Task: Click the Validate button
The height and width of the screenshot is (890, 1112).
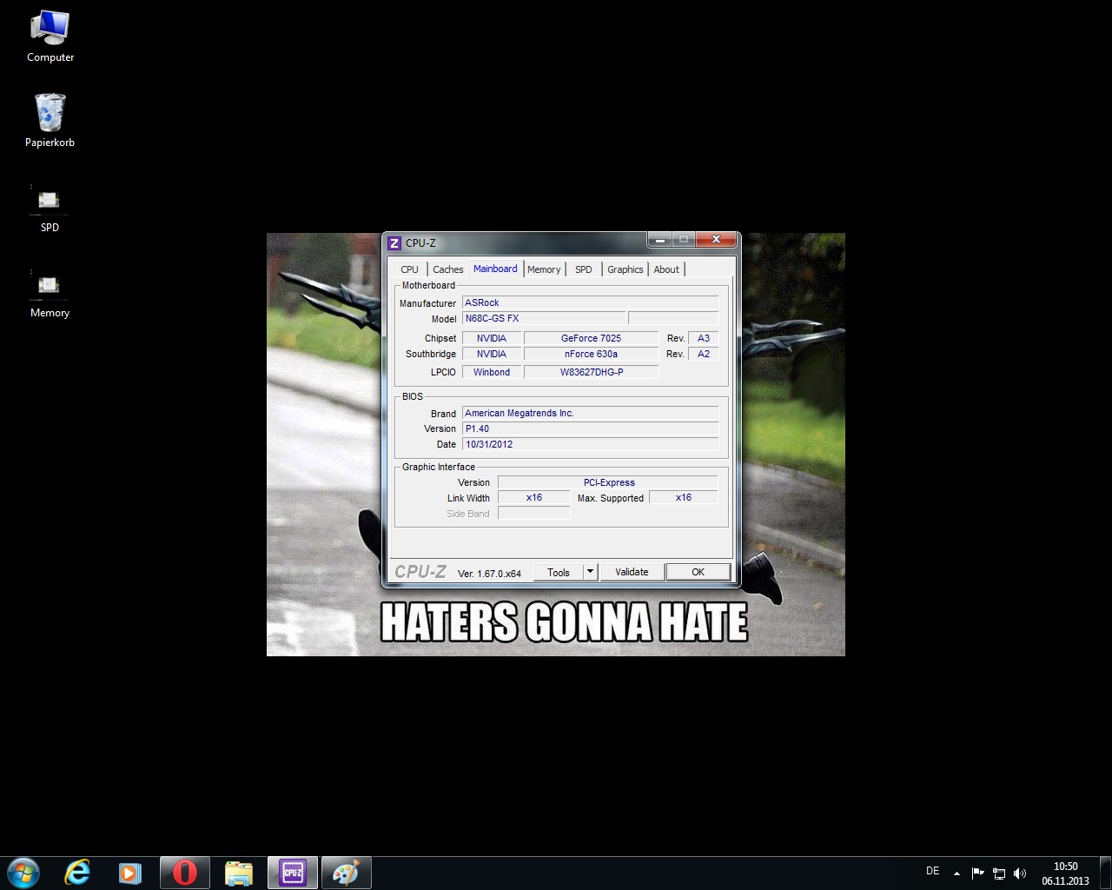Action: pos(632,572)
